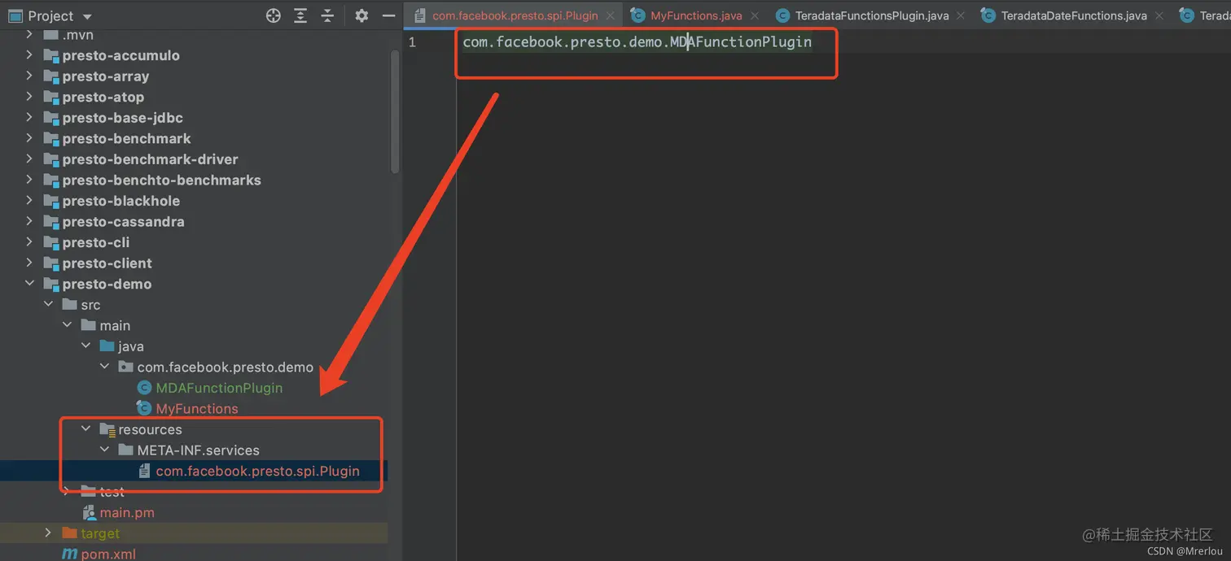Close the com.facebook.presto.spi.Plugin tab
This screenshot has width=1231, height=561.
tap(610, 15)
